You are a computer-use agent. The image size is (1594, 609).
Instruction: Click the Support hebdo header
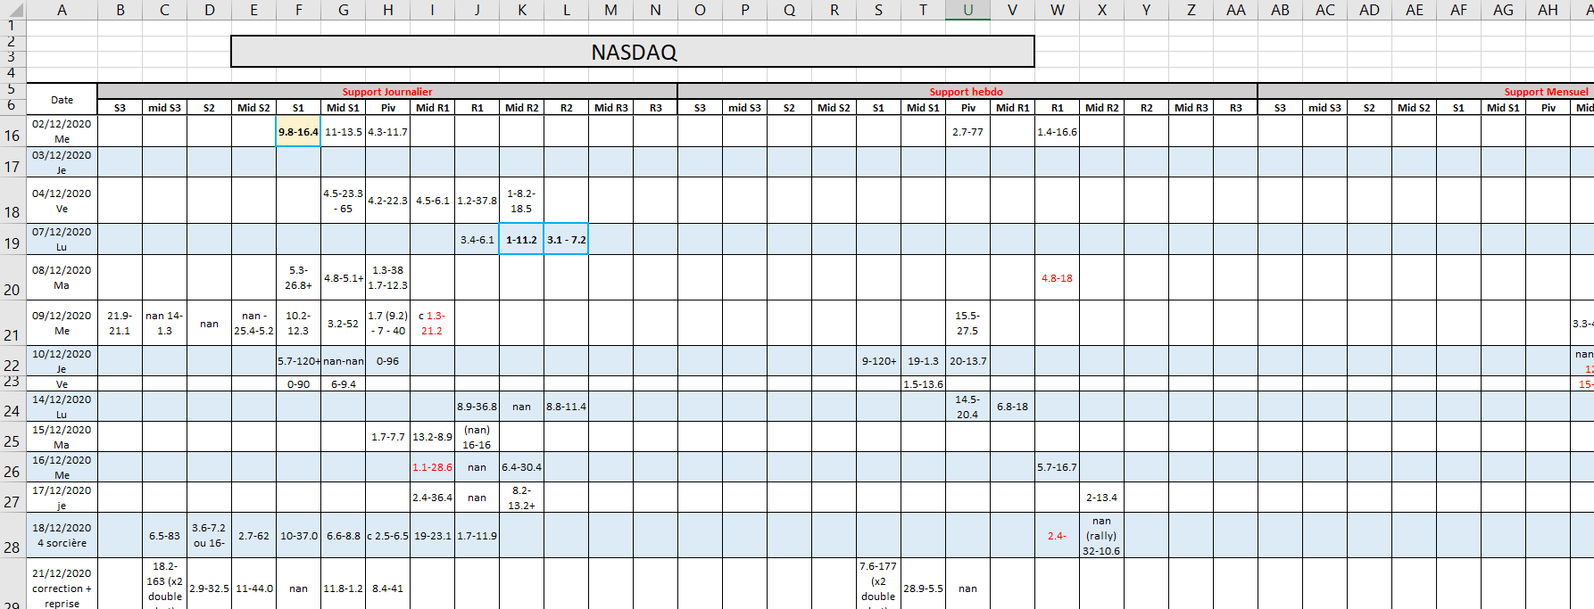pos(967,91)
